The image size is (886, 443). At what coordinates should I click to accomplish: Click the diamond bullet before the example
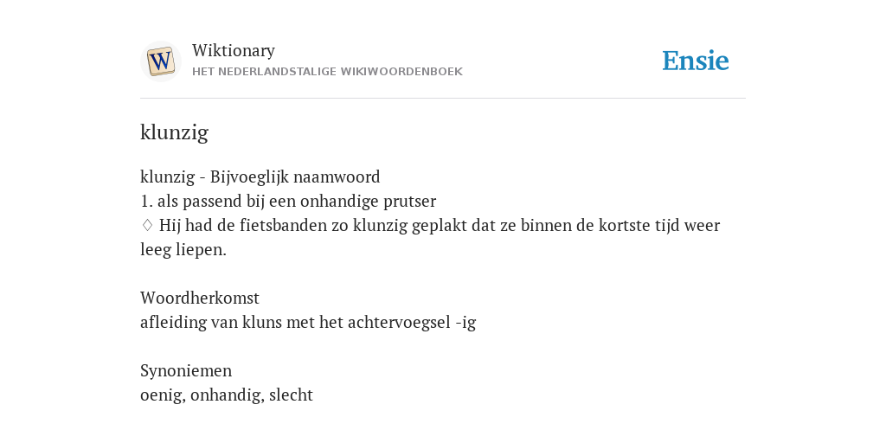pos(147,226)
